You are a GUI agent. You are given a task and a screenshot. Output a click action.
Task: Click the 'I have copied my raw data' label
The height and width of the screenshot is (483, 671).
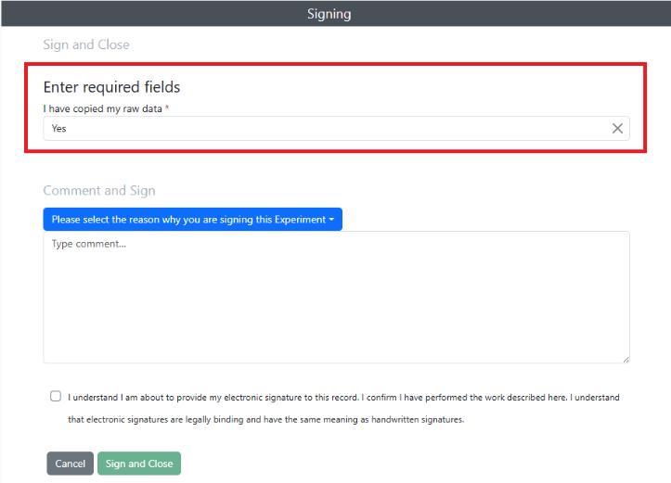[103, 108]
